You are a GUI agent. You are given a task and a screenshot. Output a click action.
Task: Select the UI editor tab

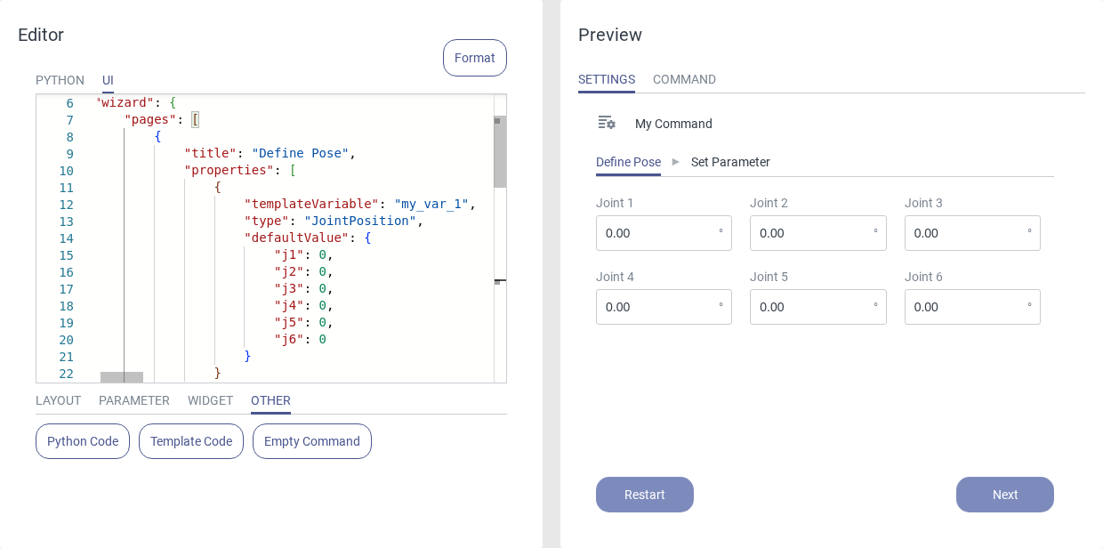click(x=108, y=80)
